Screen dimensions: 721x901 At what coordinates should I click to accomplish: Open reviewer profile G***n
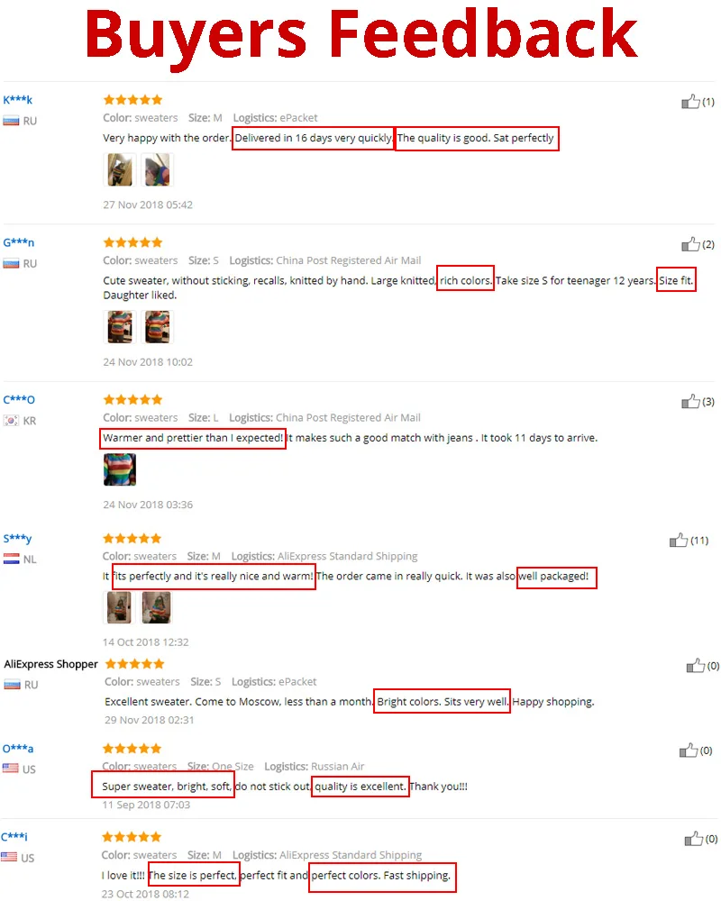click(18, 242)
